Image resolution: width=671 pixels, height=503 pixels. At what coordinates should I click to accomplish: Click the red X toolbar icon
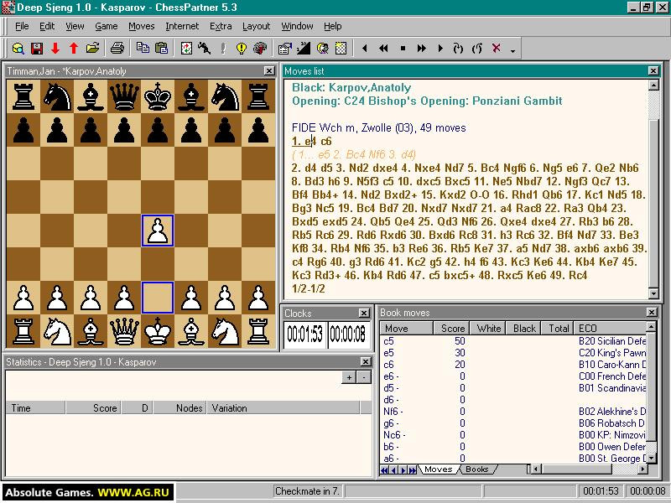pyautogui.click(x=497, y=48)
